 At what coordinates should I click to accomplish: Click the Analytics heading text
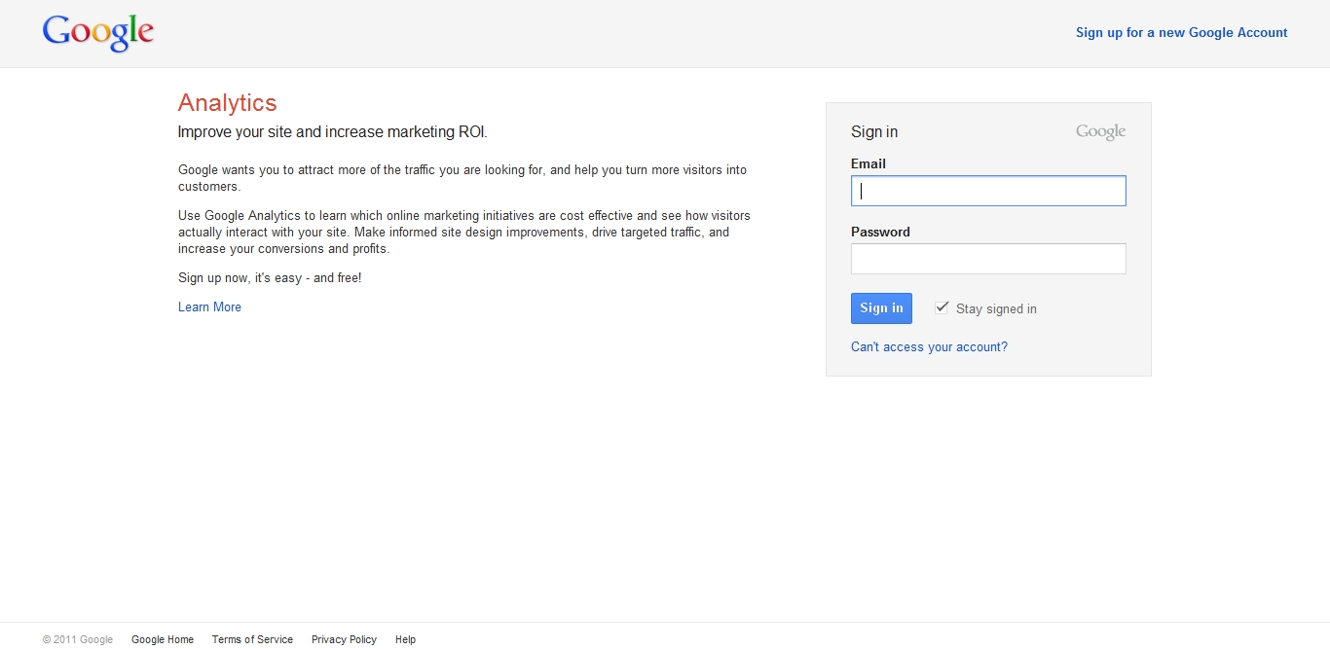[x=228, y=103]
